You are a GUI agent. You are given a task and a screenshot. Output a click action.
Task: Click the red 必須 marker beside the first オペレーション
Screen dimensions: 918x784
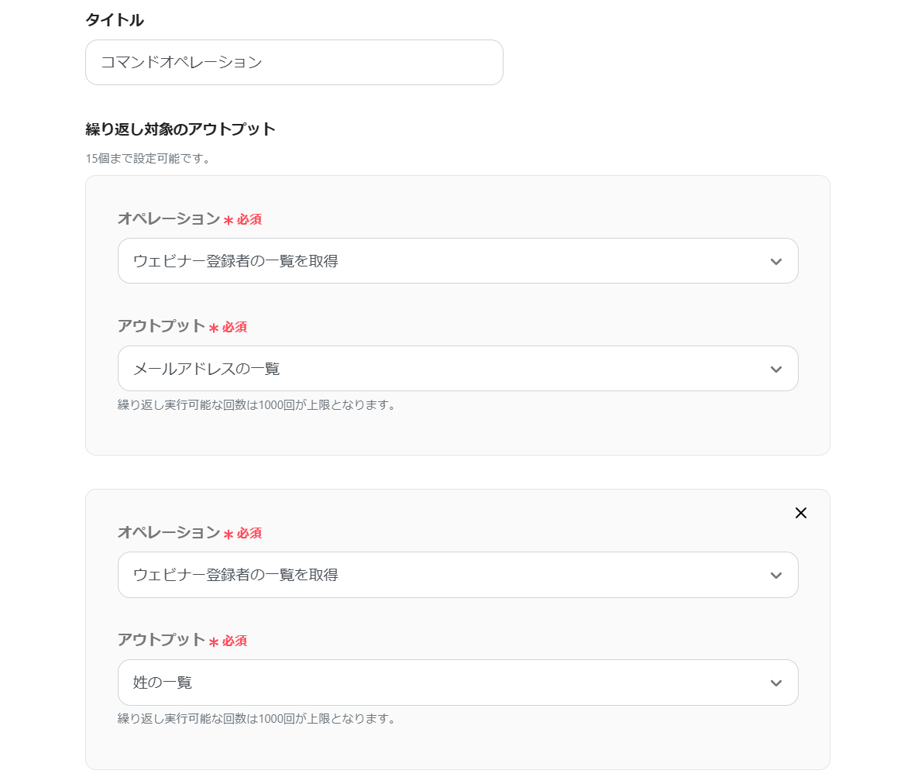point(249,220)
